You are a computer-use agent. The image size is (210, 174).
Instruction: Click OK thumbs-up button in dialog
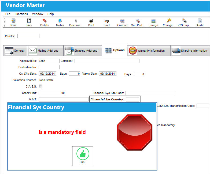tap(83, 156)
